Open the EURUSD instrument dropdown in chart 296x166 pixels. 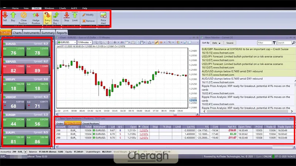pyautogui.click(x=66, y=42)
